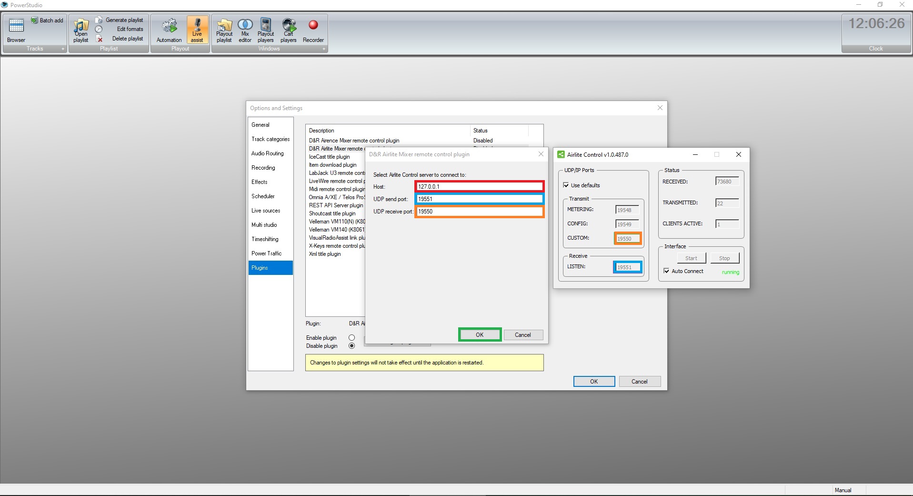Open the Recorder window
Screen dimensions: 913x496
tap(313, 30)
